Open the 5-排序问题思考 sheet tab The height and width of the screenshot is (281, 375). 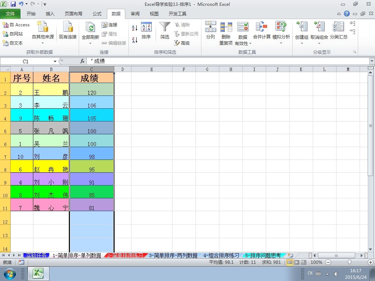263,255
